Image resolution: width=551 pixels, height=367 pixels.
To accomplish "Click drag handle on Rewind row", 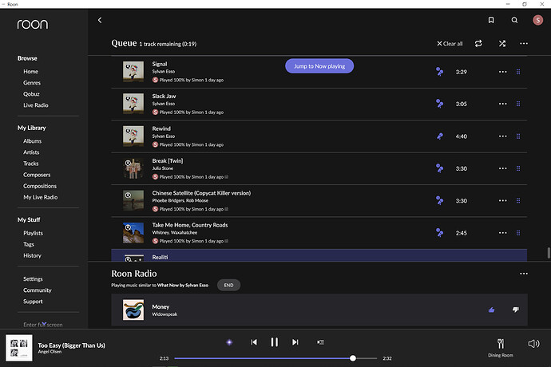I will (x=518, y=136).
